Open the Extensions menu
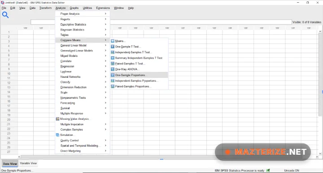This screenshot has width=323, height=173. 103,8
